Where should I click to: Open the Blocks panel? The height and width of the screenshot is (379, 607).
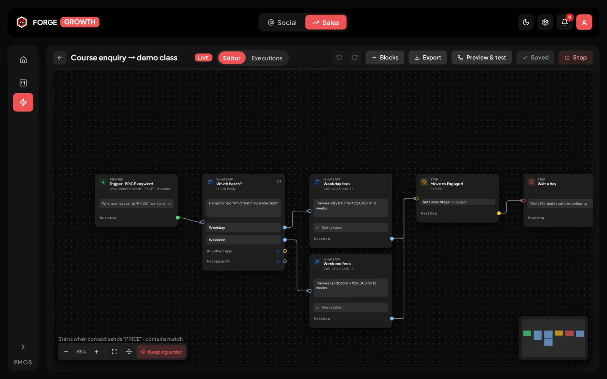[385, 58]
